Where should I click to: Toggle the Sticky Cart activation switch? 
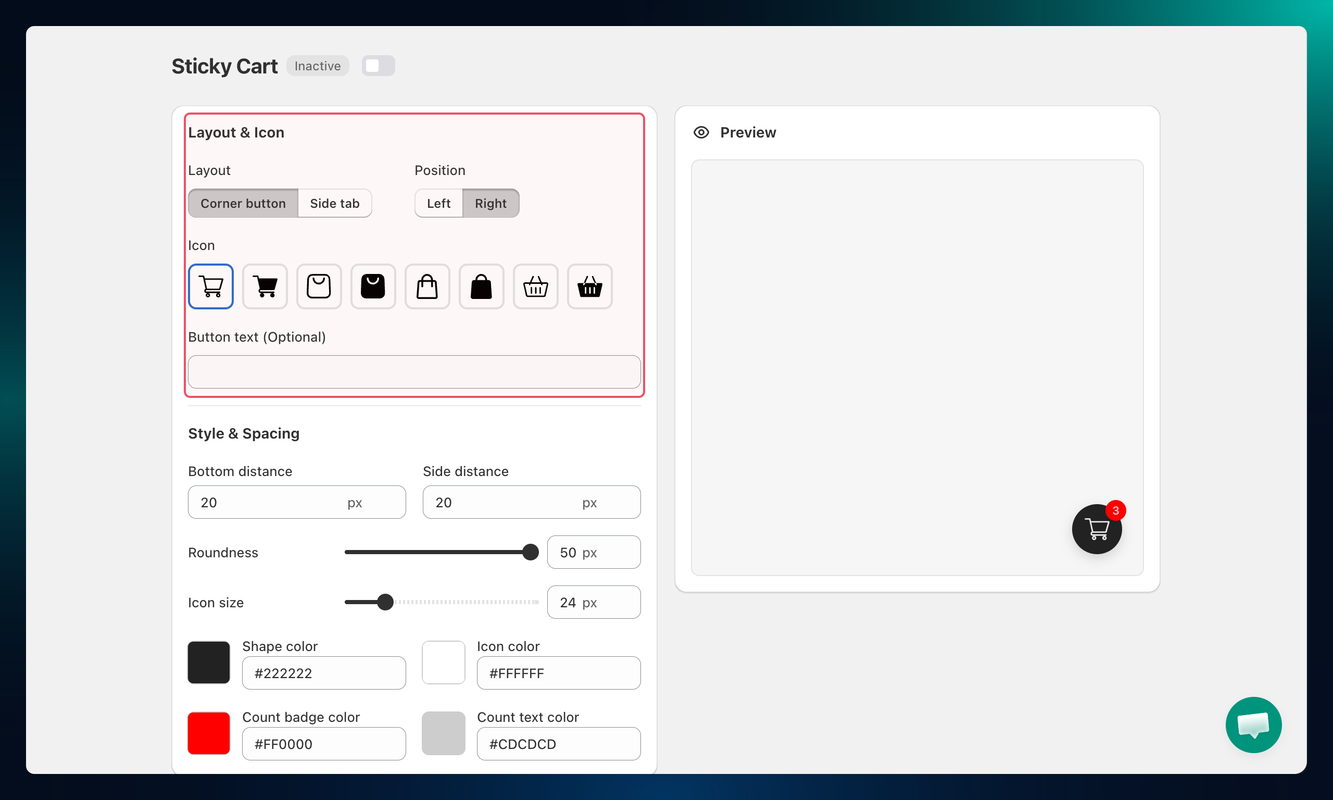click(x=378, y=66)
